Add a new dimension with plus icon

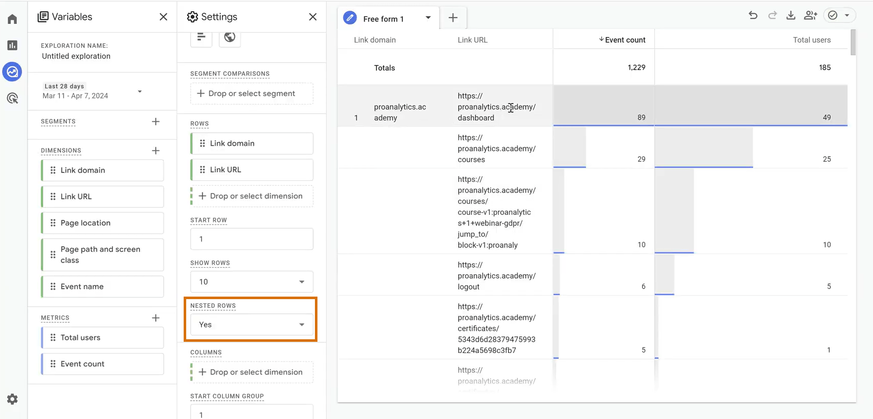tap(156, 150)
